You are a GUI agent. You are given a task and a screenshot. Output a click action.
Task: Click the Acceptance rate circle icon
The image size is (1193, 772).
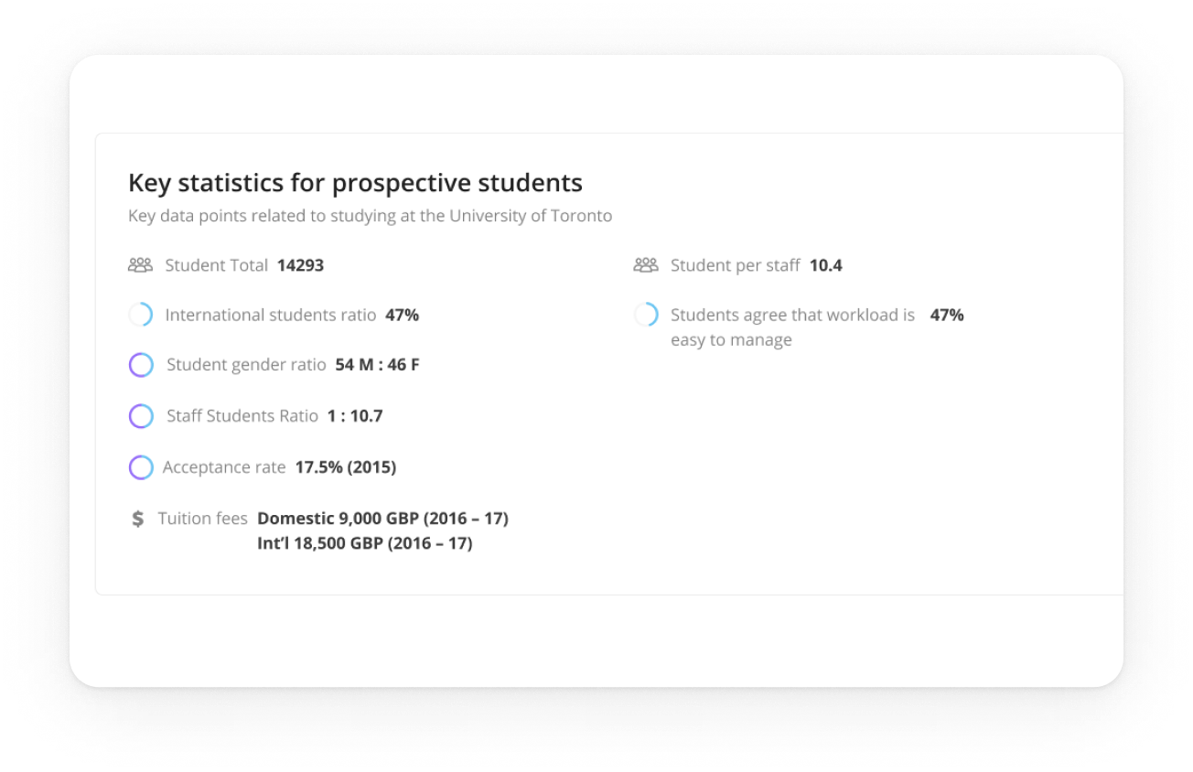click(141, 467)
